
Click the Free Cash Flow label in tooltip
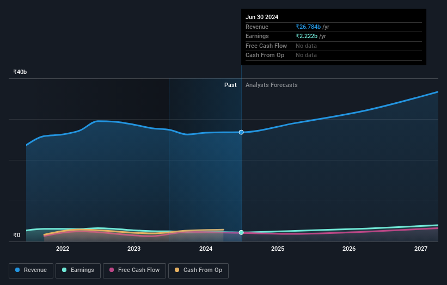[x=266, y=46]
